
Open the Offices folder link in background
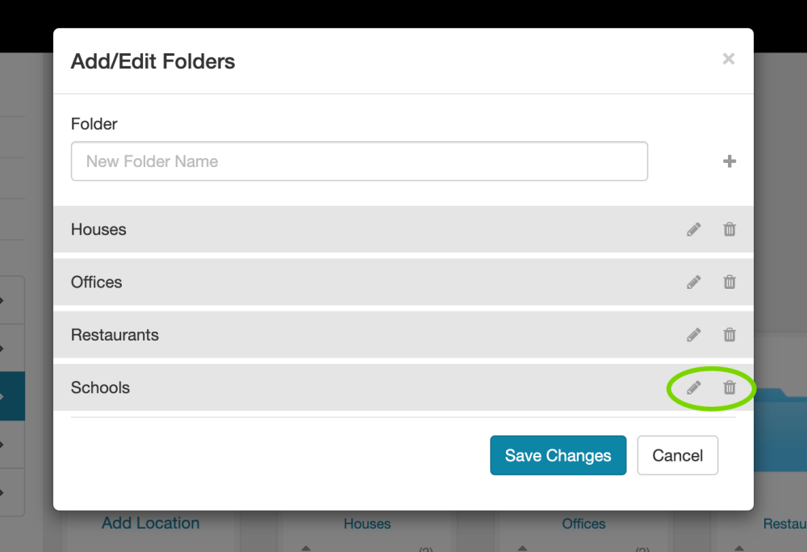583,524
